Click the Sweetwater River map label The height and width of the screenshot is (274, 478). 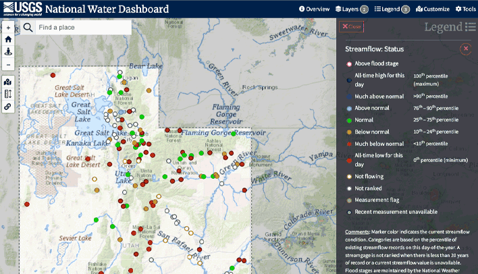point(298,32)
